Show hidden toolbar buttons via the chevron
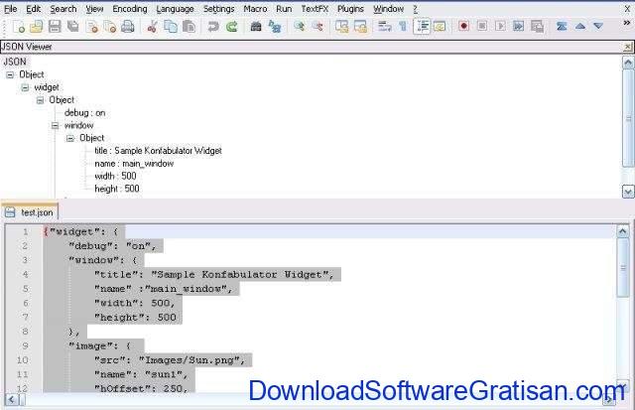 [x=626, y=23]
